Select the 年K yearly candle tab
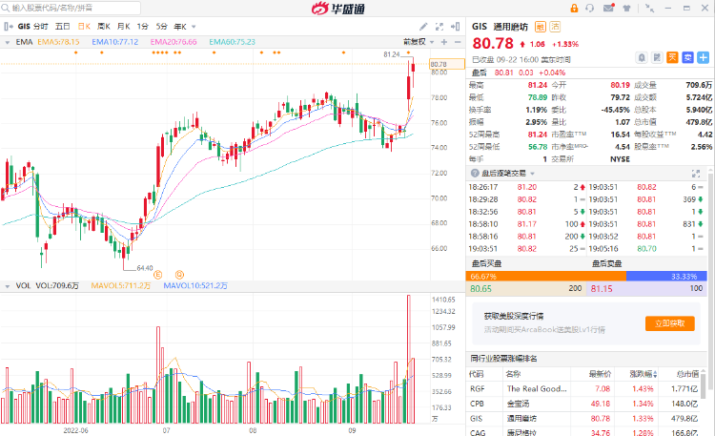 [180, 27]
